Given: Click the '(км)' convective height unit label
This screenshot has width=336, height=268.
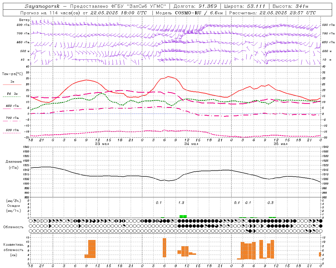Looking at the screenshot, I should [13, 255].
